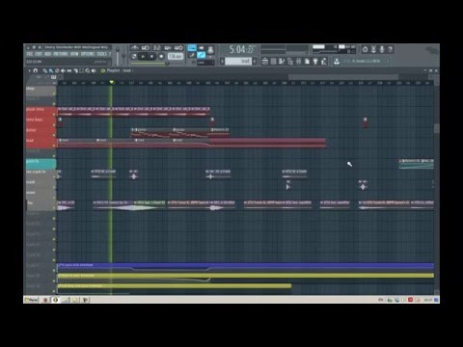Viewport: 463px width, 347px height.
Task: Toggle the 3.2 countdown before recording
Action: [x=156, y=48]
